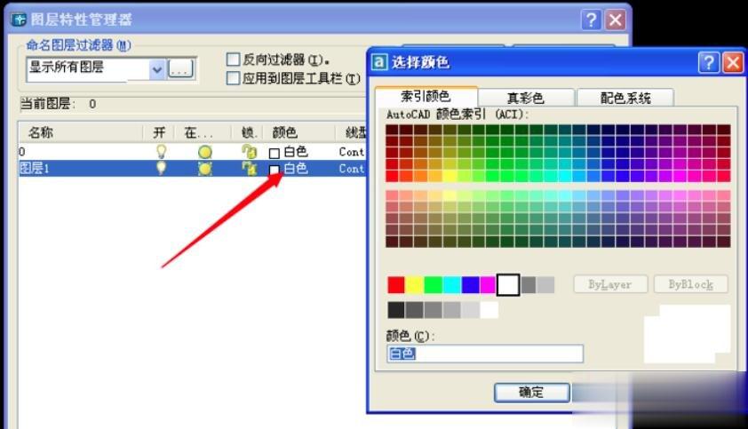
Task: Click the 名称 column header
Action: tap(81, 132)
